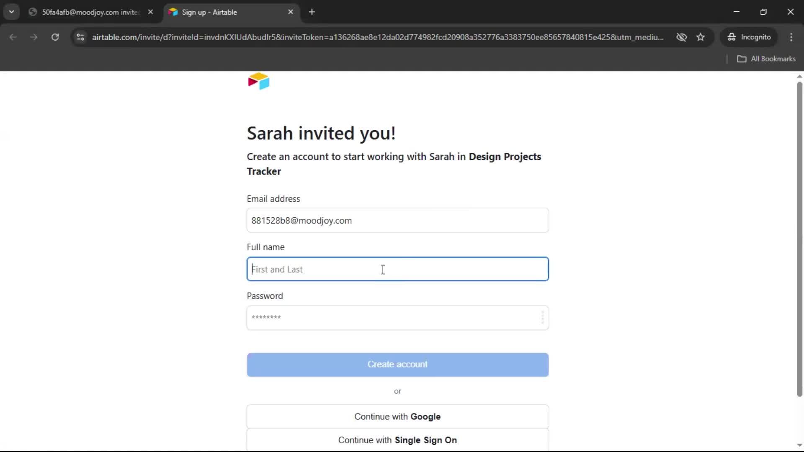Go back to previous page
This screenshot has height=452, width=804.
point(13,37)
